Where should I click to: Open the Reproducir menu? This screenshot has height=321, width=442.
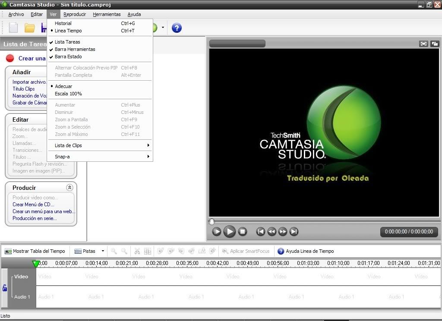(75, 14)
